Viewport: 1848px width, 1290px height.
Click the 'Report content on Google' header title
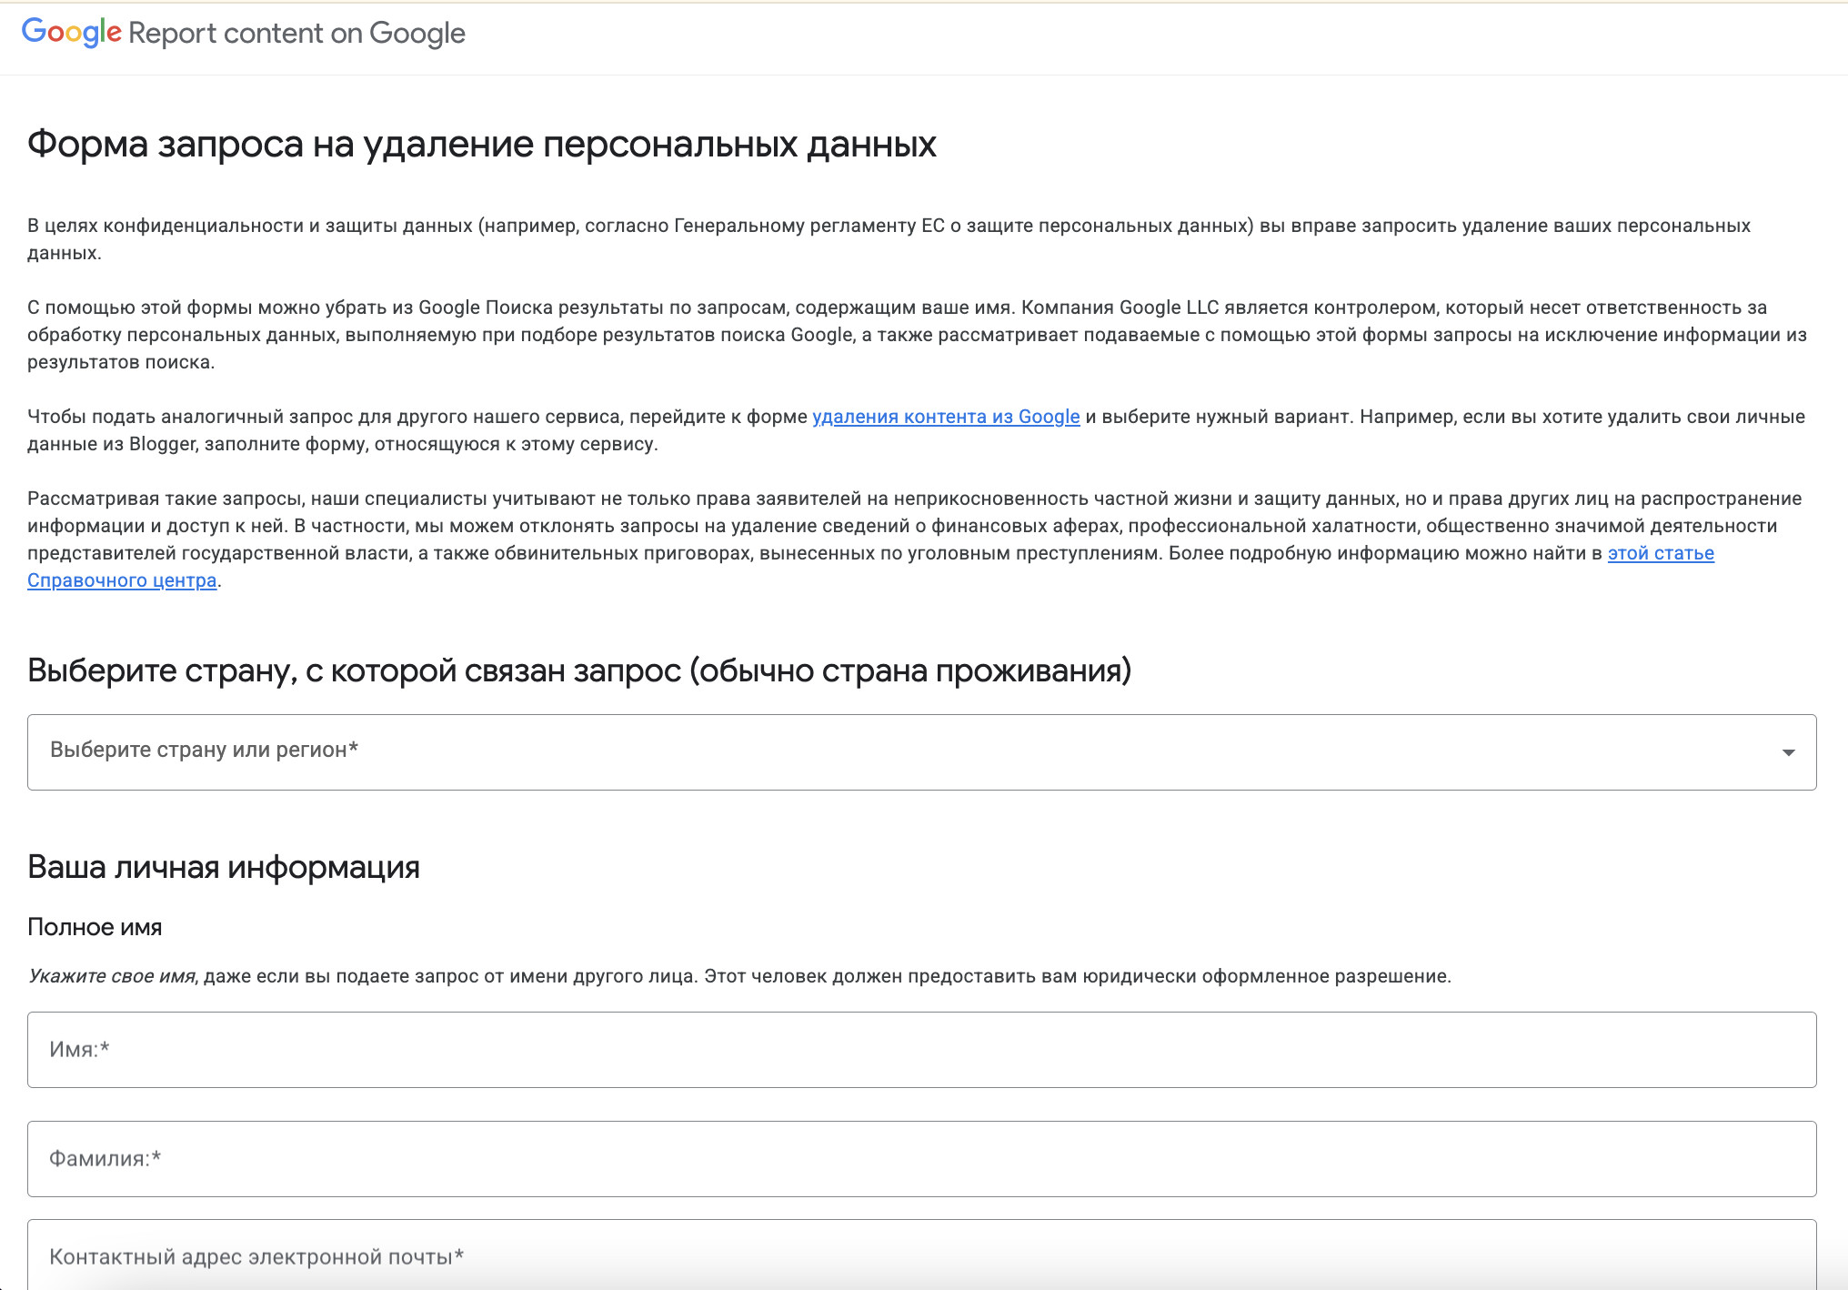(x=296, y=34)
